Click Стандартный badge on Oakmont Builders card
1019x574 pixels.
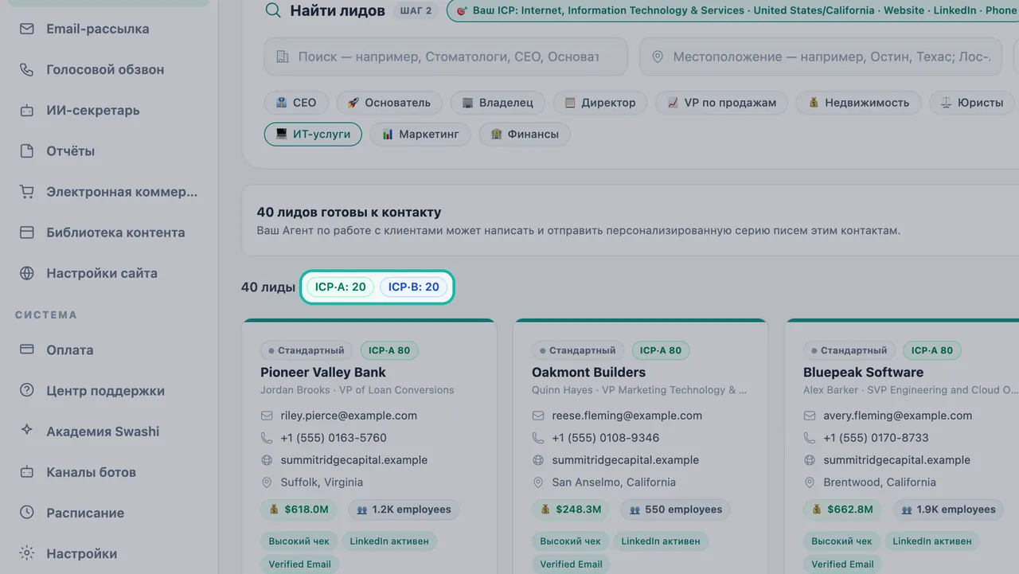point(577,350)
